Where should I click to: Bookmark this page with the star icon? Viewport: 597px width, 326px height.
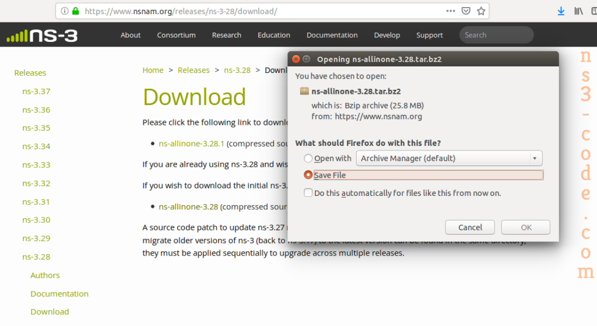(x=481, y=11)
